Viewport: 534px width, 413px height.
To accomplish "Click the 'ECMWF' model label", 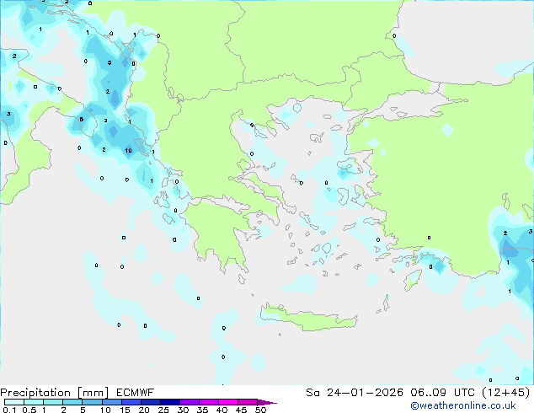I will pyautogui.click(x=136, y=393).
